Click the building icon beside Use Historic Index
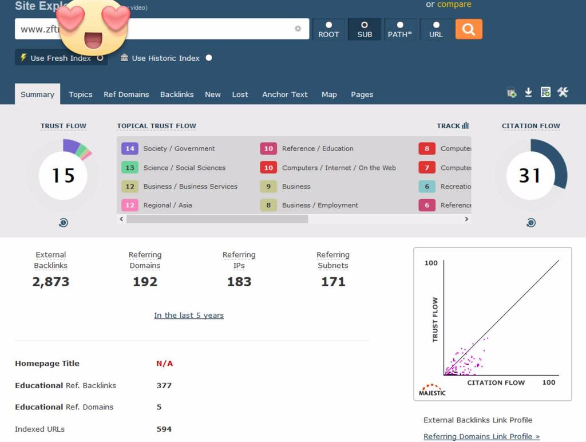 (x=124, y=58)
